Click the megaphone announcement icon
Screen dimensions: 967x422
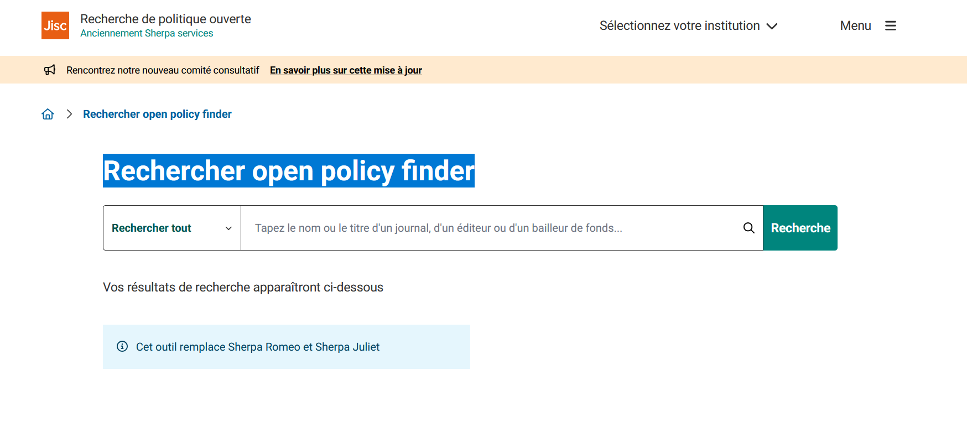point(50,70)
